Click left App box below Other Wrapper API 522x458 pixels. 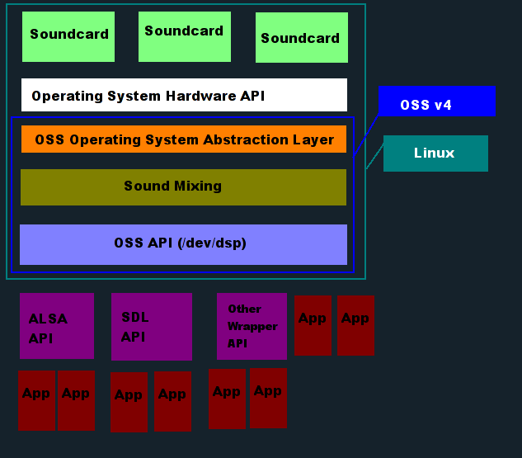pyautogui.click(x=227, y=399)
